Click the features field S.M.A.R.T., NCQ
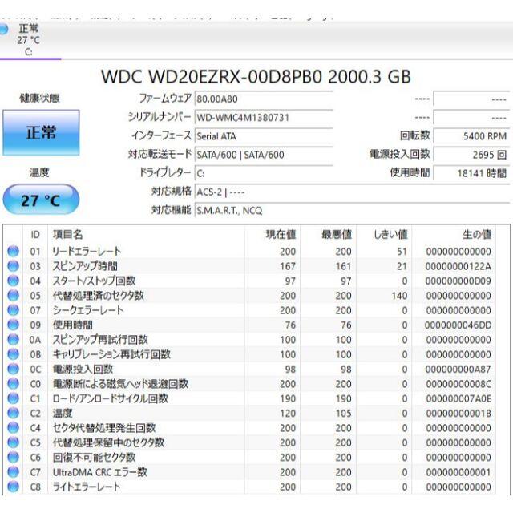Image resolution: width=513 pixels, height=513 pixels. [352, 211]
